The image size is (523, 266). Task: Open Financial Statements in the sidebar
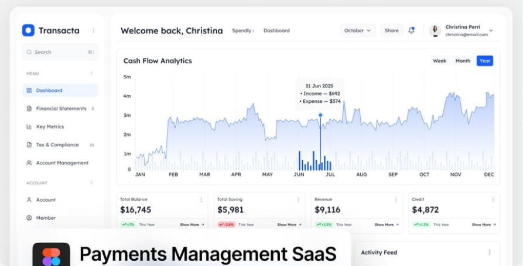(60, 109)
